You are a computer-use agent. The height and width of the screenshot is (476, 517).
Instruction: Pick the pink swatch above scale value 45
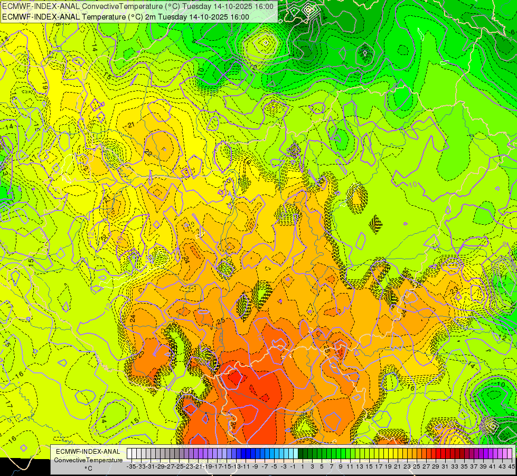pos(510,454)
